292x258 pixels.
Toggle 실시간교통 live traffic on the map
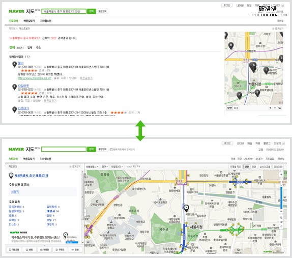click(265, 166)
